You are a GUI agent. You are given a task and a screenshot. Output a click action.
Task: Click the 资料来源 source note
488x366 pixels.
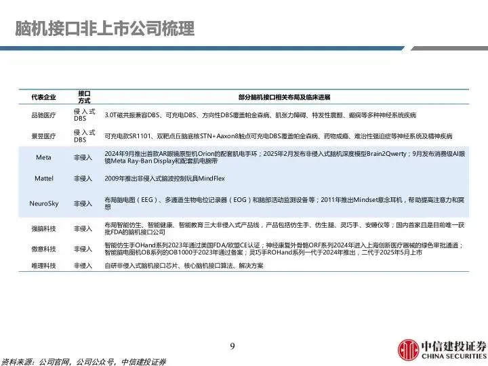(x=84, y=362)
